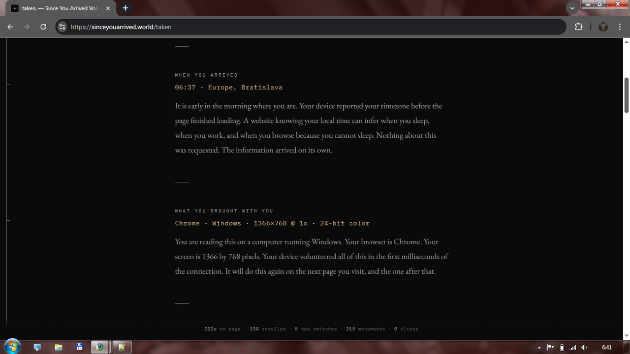Screen dimensions: 630x354
Task: Open the Extensions puzzle icon
Action: [x=578, y=27]
